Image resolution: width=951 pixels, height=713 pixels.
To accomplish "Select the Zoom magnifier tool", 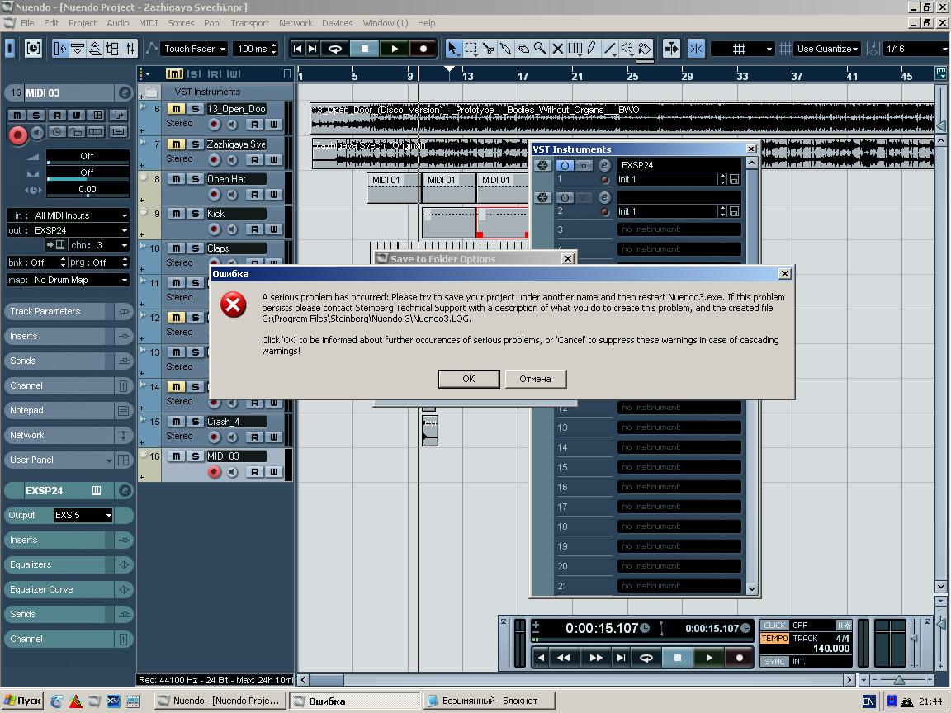I will [540, 49].
